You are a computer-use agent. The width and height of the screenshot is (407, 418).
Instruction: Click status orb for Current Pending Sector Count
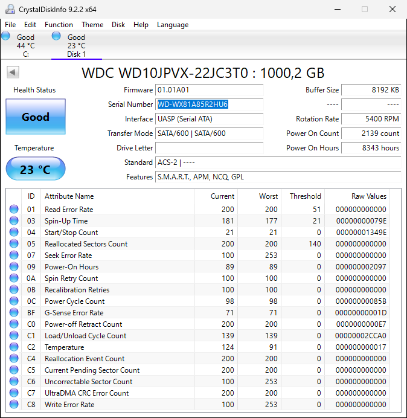click(14, 370)
